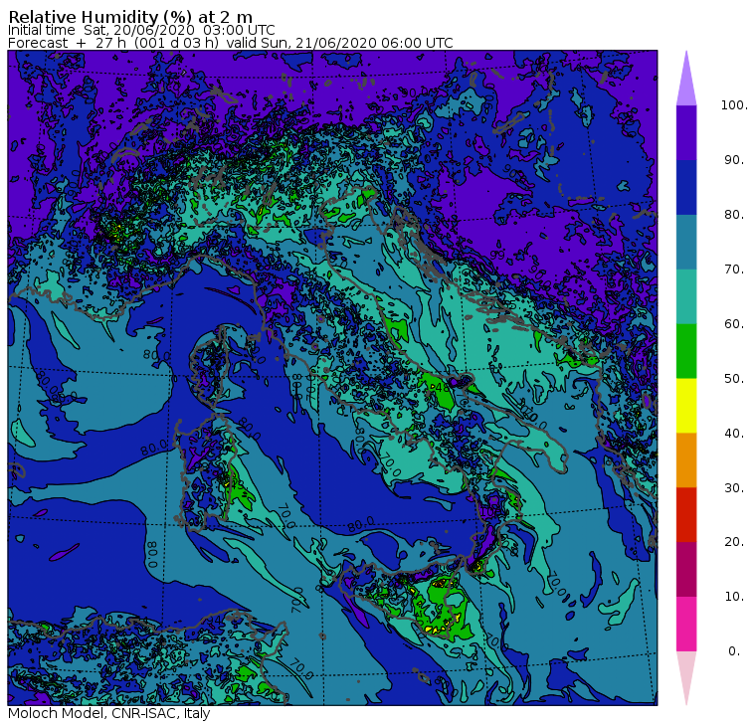756x727 pixels.
Task: Select the '60.' color scale label
Action: pyautogui.click(x=734, y=324)
